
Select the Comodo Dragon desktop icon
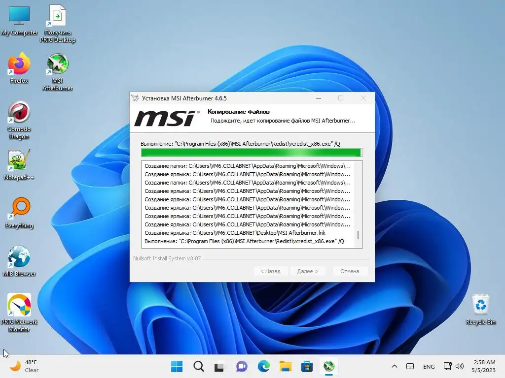(x=19, y=120)
